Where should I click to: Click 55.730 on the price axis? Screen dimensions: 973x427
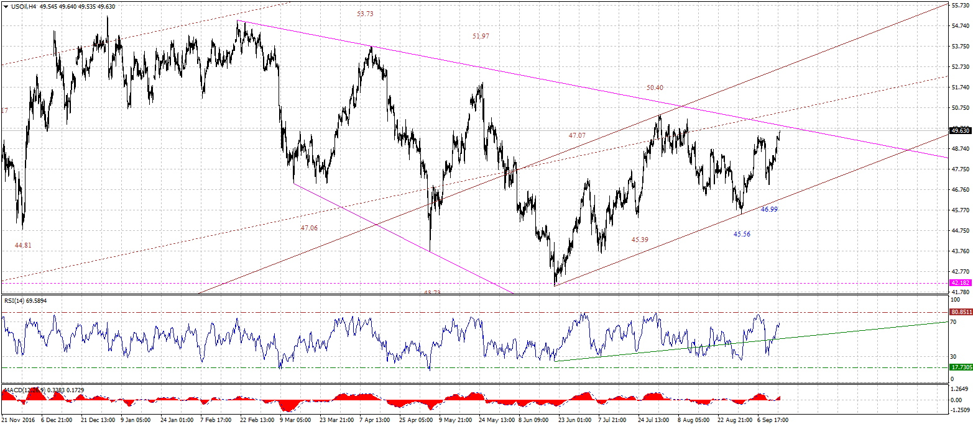click(x=961, y=5)
